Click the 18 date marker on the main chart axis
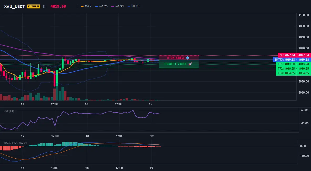This screenshot has width=311, height=171. (x=86, y=104)
